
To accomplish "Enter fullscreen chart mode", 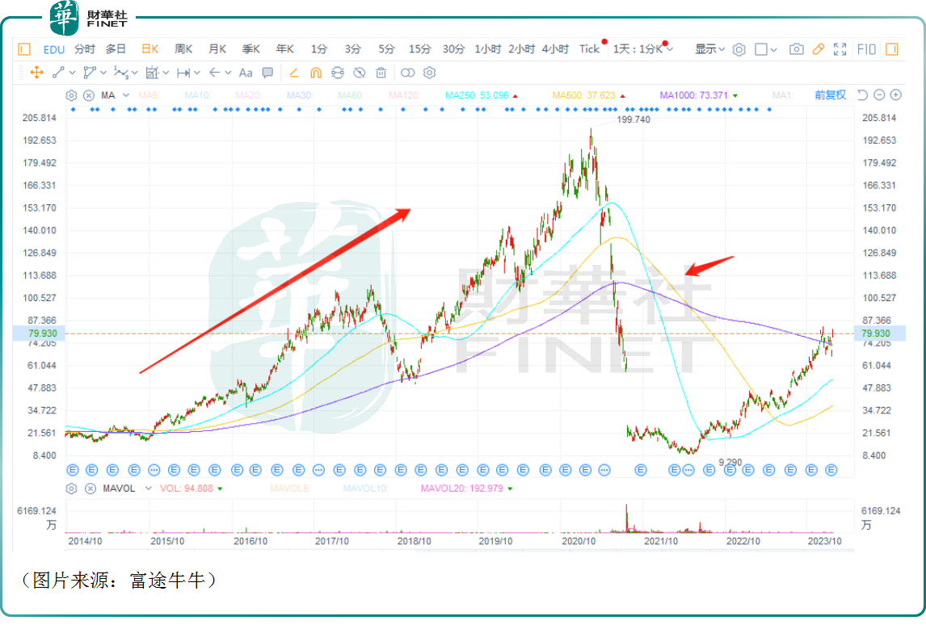I will coord(840,49).
